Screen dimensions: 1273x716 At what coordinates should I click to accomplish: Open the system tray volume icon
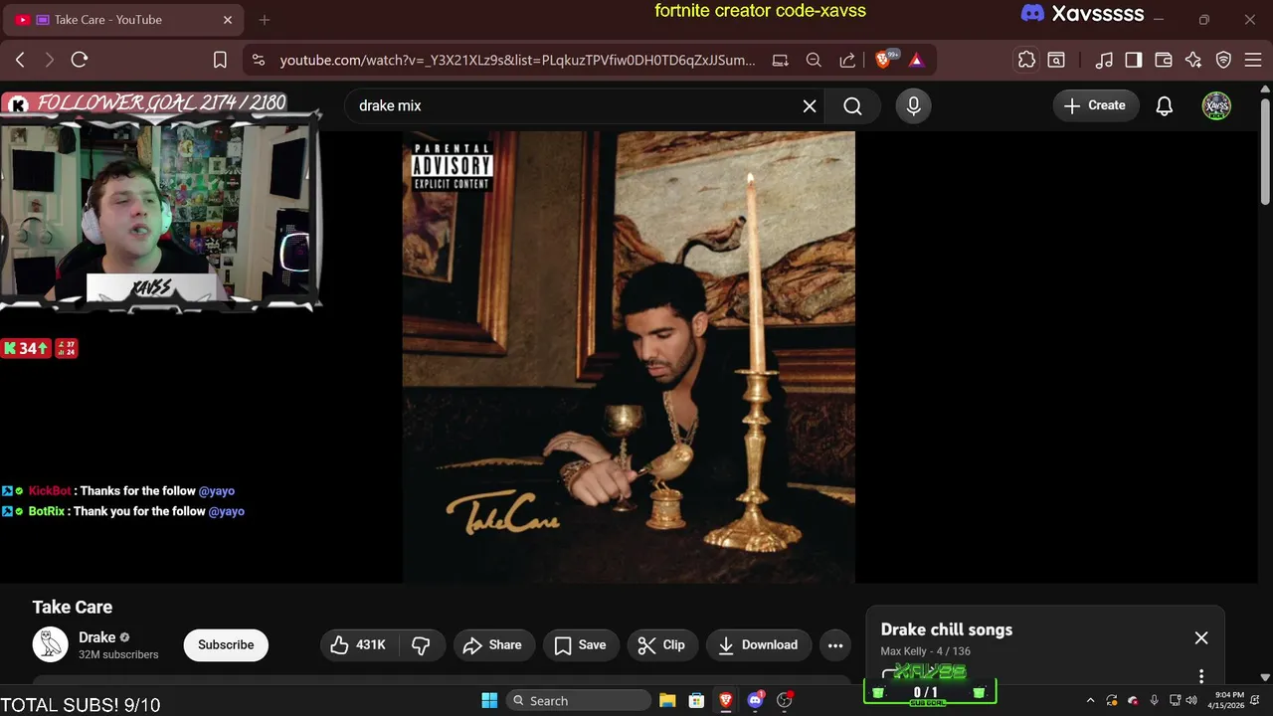1191,700
